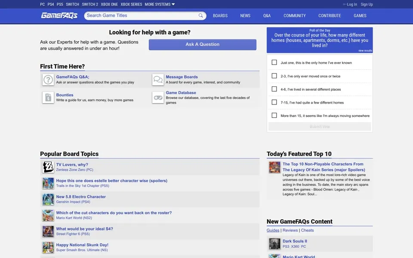Click the Dark Souls II cover thumbnail
This screenshot has width=413, height=258.
pos(274,244)
